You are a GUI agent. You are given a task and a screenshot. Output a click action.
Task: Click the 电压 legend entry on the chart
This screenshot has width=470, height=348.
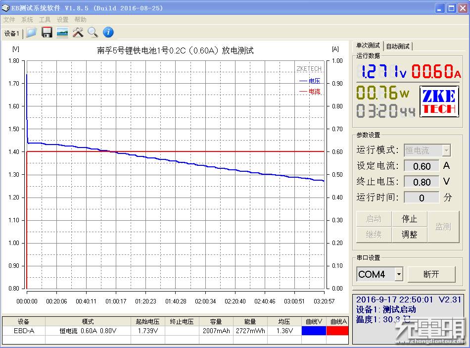[310, 81]
